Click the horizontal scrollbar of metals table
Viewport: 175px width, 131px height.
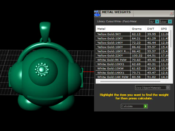click(130, 82)
